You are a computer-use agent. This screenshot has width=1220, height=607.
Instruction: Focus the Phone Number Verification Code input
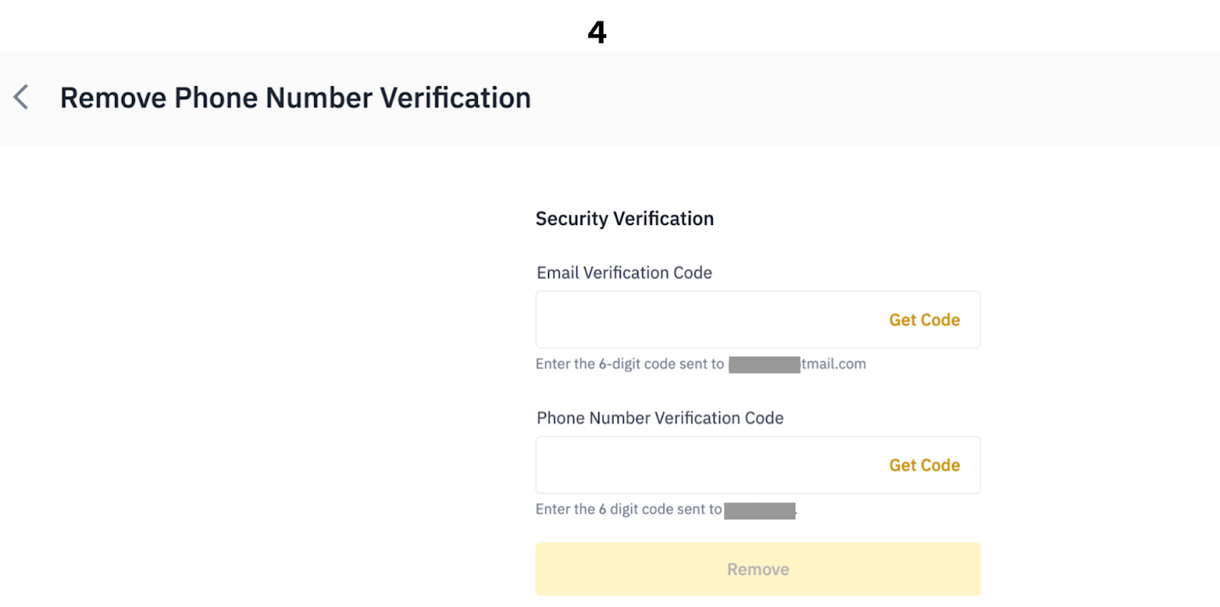click(x=705, y=465)
